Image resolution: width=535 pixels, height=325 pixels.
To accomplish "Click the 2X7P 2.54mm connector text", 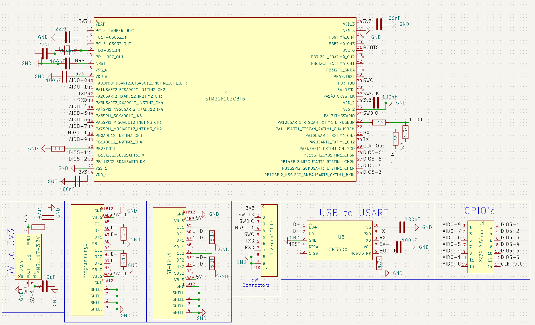I will [x=481, y=246].
